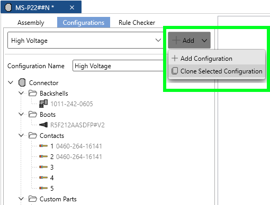This screenshot has width=270, height=205.
Task: Select the Contacts folder label
Action: click(52, 136)
